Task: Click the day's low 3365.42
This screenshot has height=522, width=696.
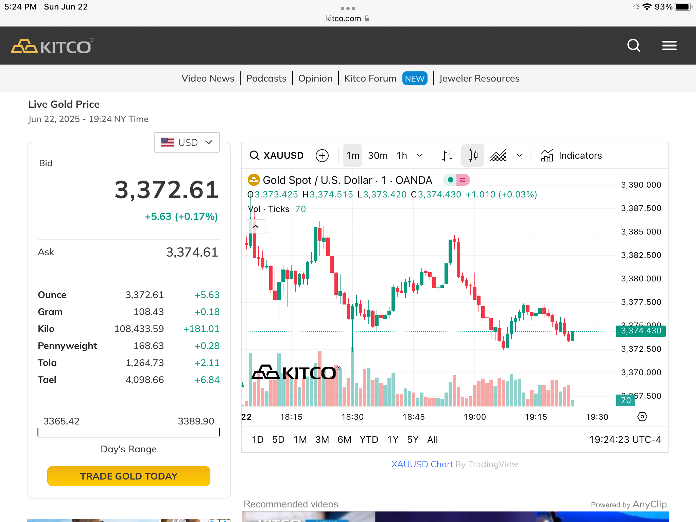Action: coord(61,421)
